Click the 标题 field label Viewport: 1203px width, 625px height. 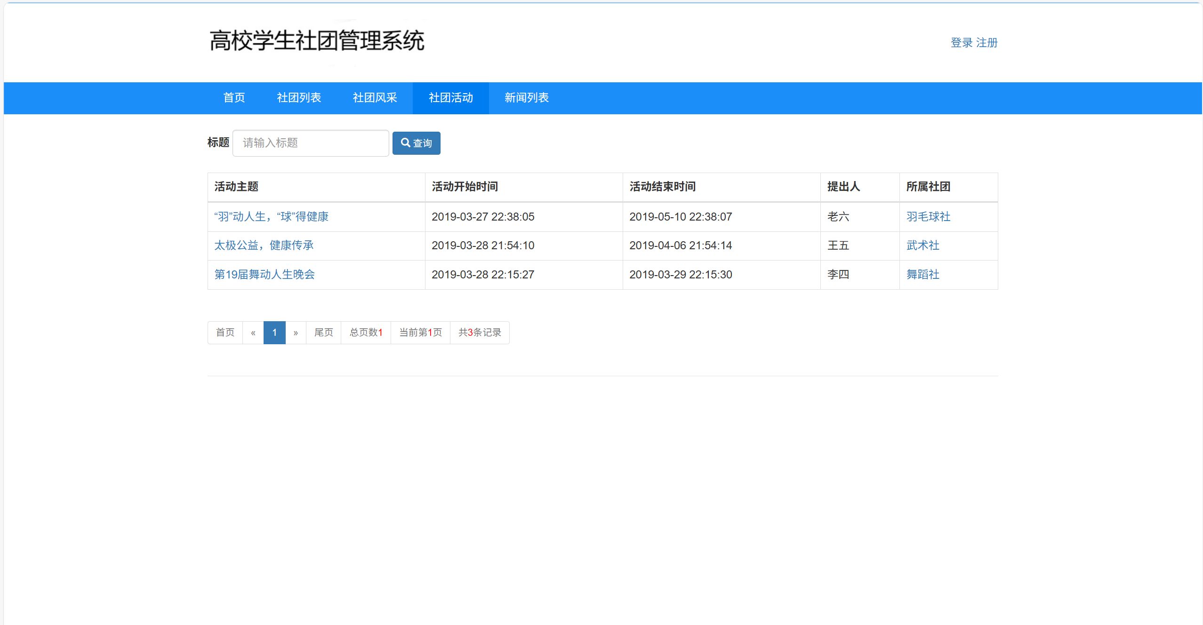pos(218,142)
